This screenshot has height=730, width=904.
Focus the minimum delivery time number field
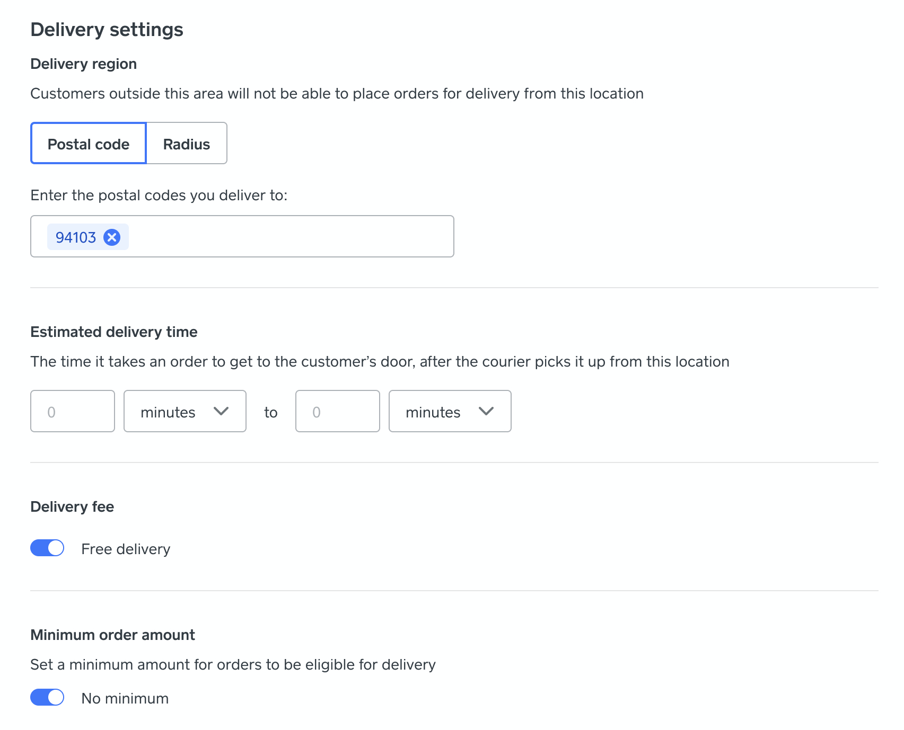(73, 411)
